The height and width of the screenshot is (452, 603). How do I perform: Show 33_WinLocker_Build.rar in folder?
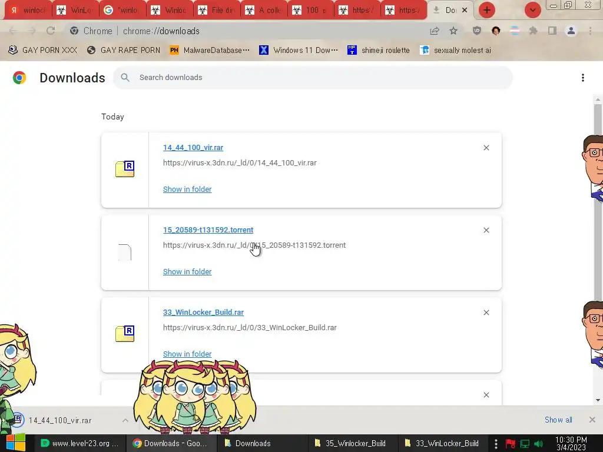tap(187, 354)
